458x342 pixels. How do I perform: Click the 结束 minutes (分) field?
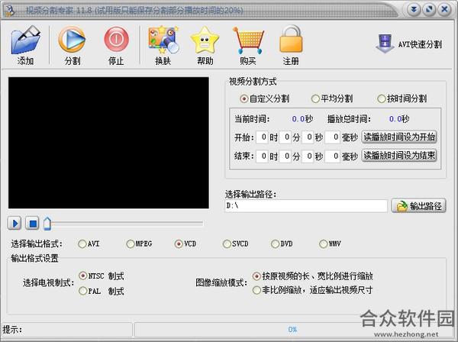(x=285, y=156)
